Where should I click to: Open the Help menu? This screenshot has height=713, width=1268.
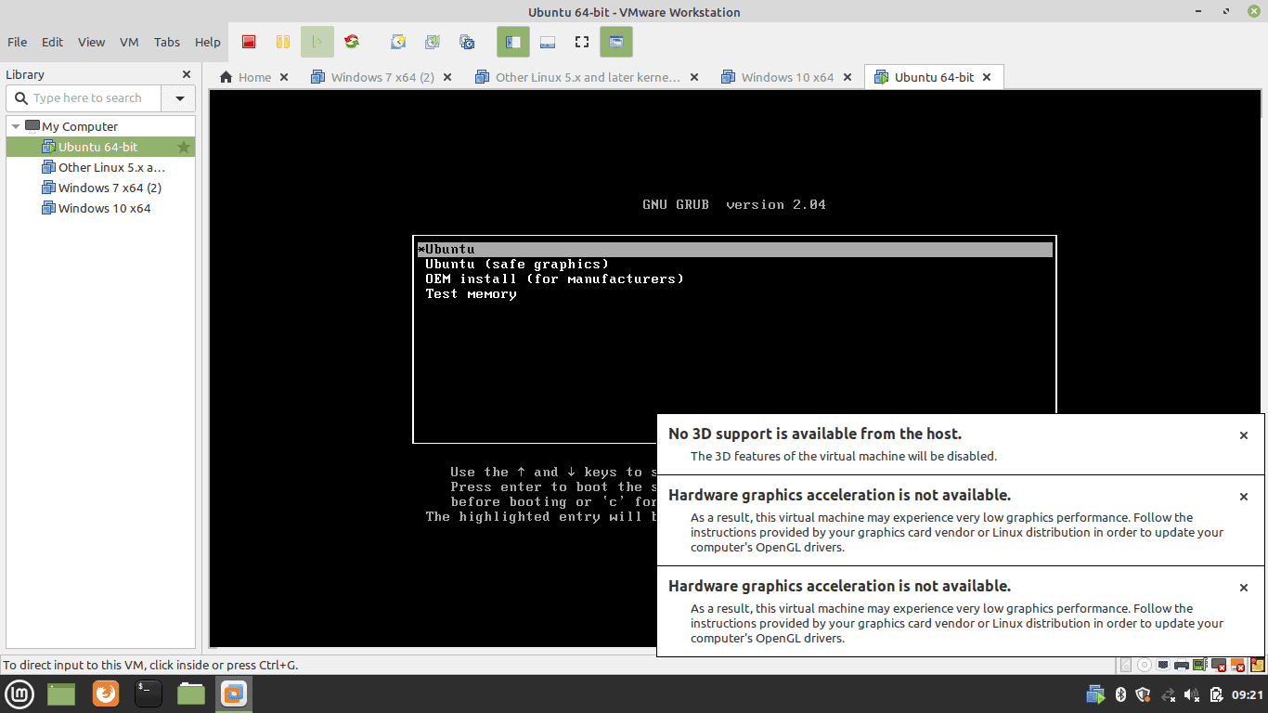click(208, 42)
